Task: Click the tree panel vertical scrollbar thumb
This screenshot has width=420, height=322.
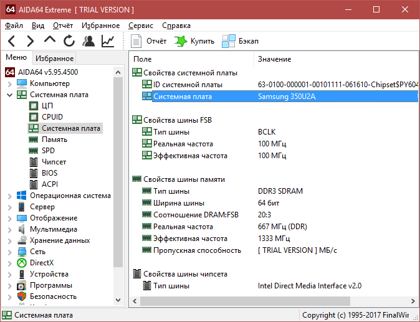Action: pos(118,173)
